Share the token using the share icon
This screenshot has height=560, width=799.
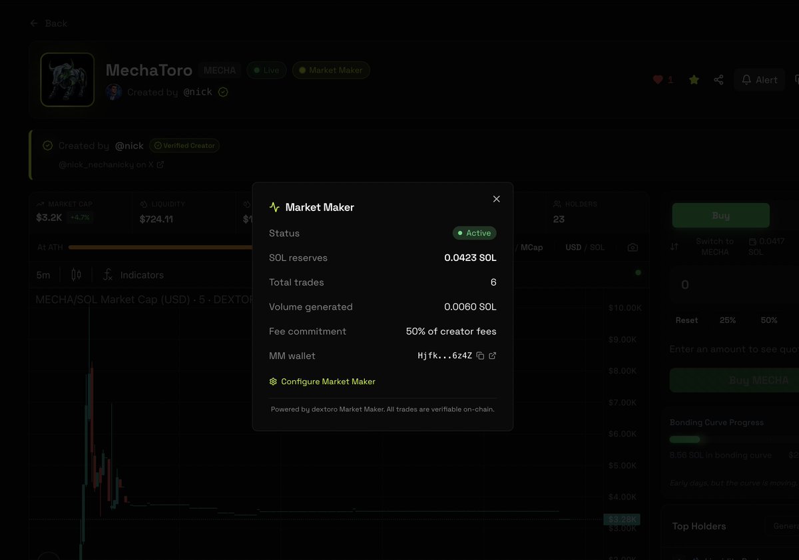718,80
